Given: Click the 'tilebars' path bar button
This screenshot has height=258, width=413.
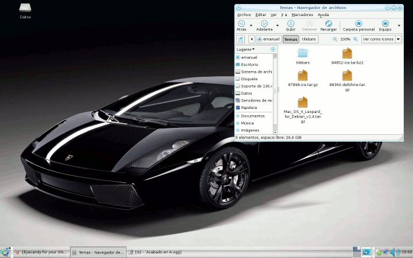Looking at the screenshot, I should (x=309, y=39).
